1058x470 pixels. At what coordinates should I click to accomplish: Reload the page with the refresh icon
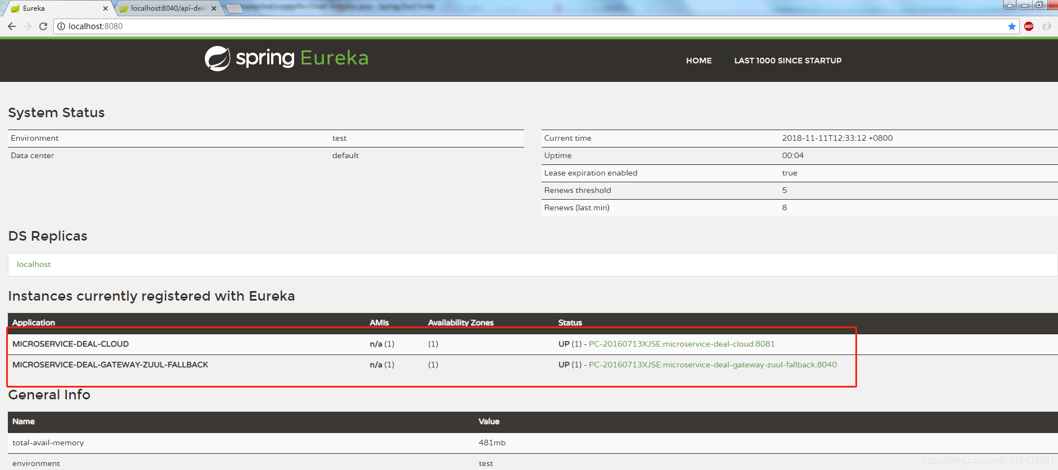[x=43, y=26]
